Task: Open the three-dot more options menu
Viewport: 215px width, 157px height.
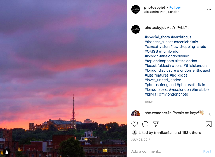Action: [x=209, y=10]
